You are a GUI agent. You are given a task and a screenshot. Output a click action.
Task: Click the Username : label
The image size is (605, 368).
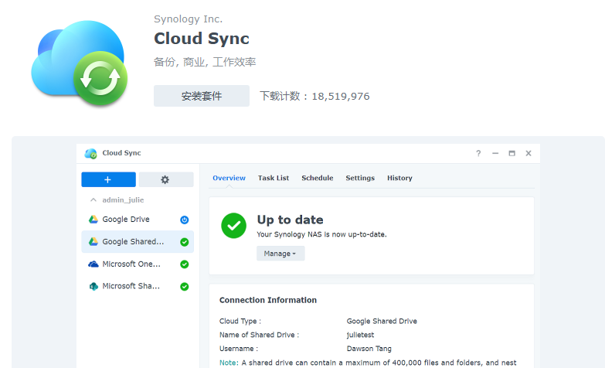pyautogui.click(x=239, y=349)
